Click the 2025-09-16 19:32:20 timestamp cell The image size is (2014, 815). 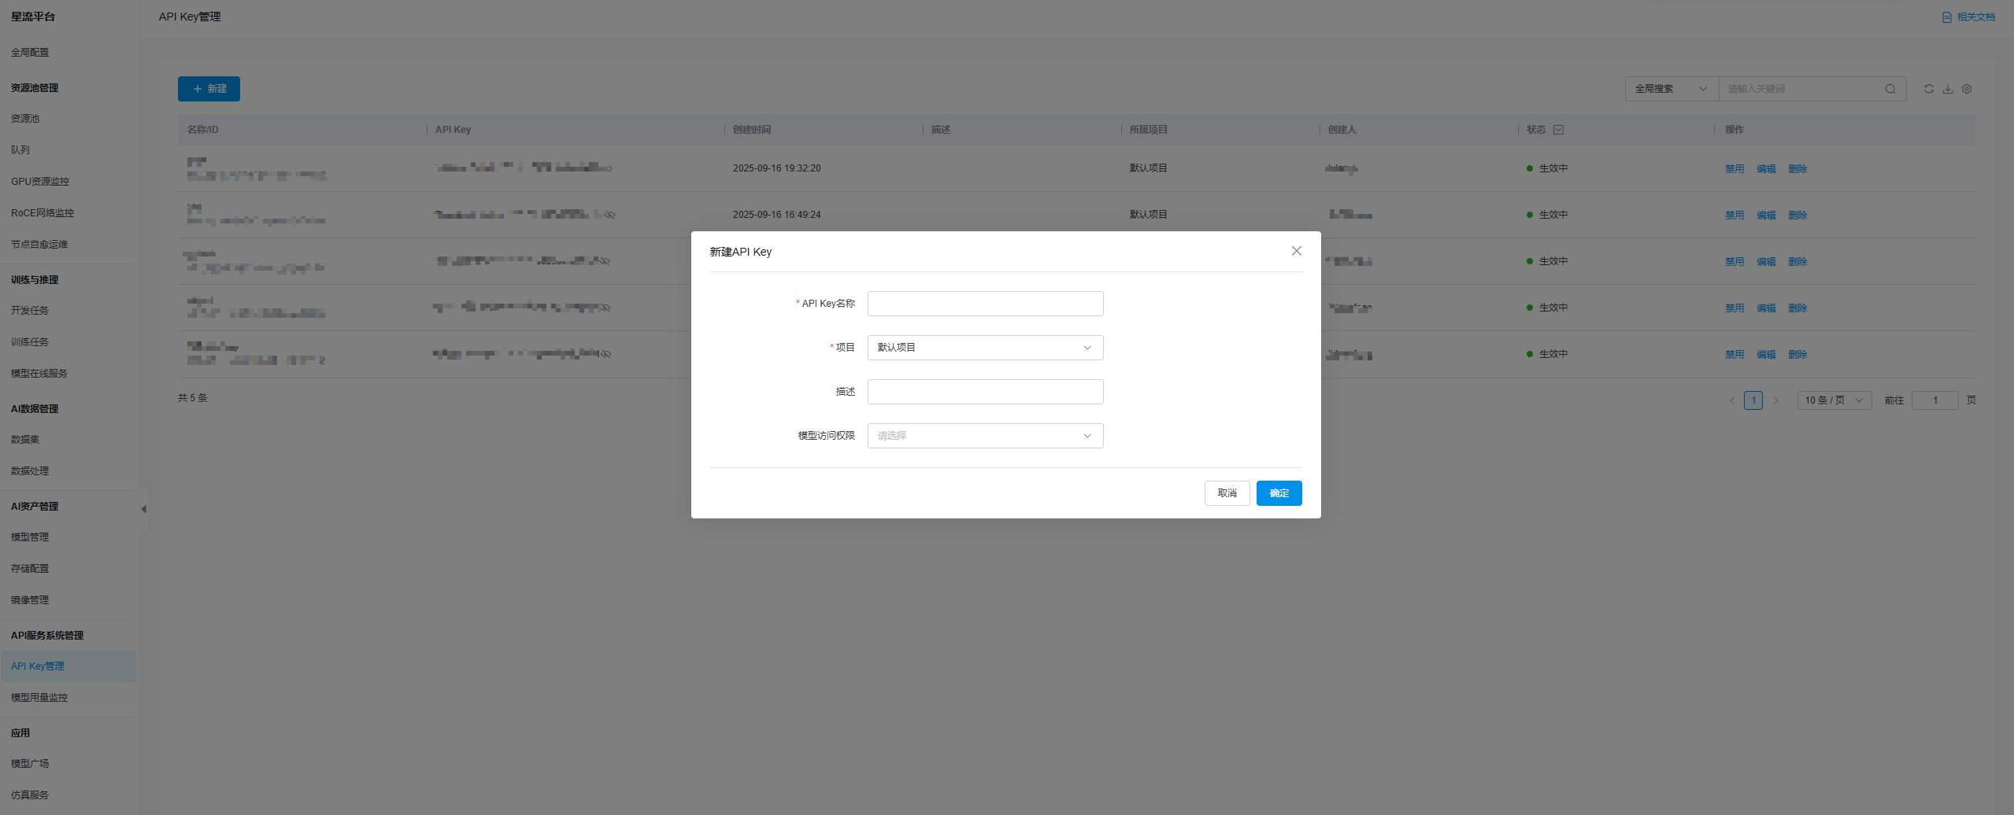pyautogui.click(x=777, y=168)
